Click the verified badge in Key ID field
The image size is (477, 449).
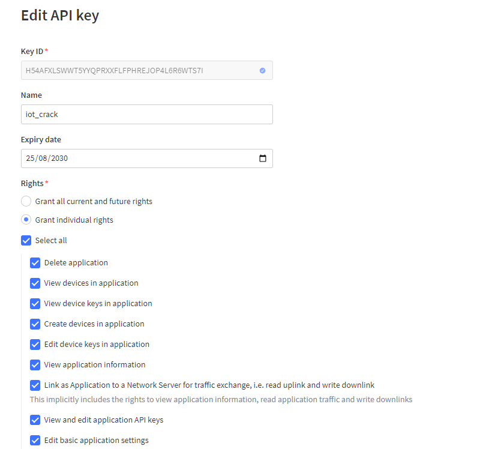coord(262,70)
